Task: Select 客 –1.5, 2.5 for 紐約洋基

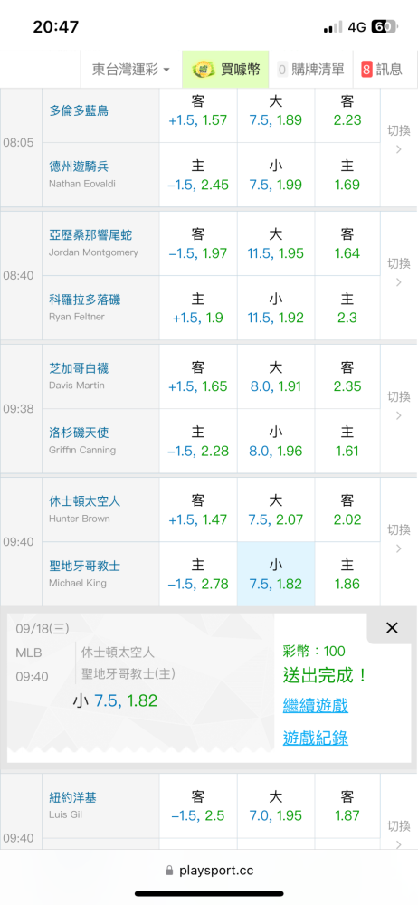Action: point(198,805)
